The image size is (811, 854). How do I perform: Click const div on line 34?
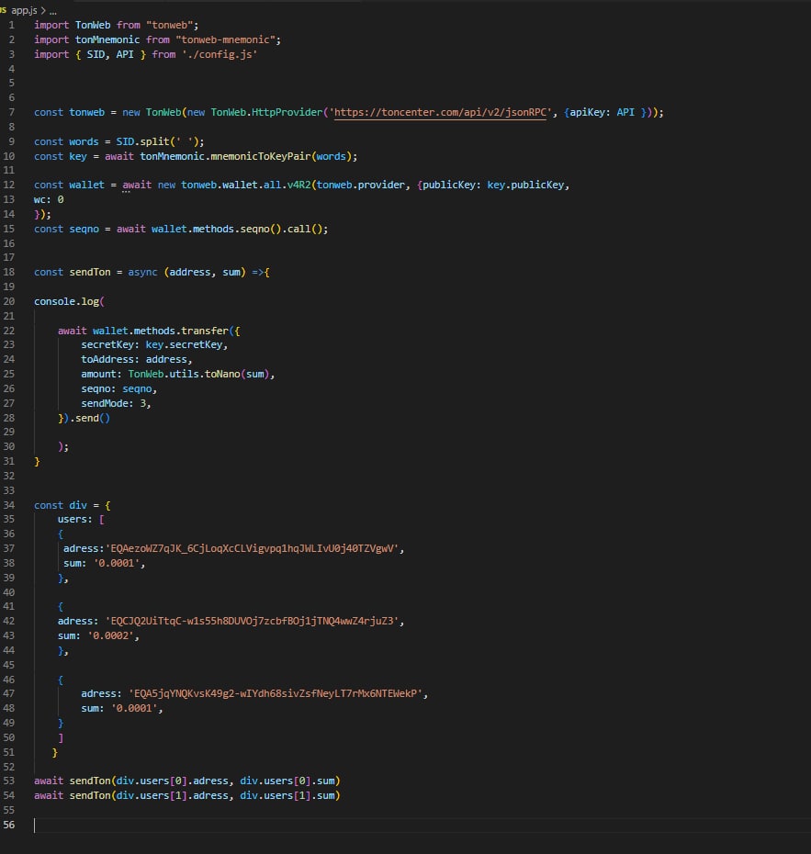point(61,505)
